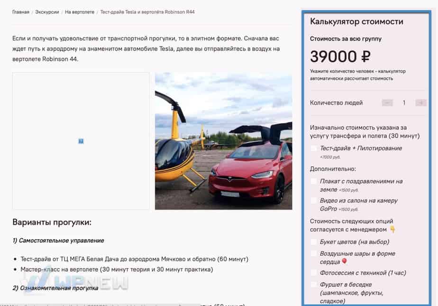The image size is (438, 306).
Task: Select the Букет цветов checkbox
Action: [314, 242]
